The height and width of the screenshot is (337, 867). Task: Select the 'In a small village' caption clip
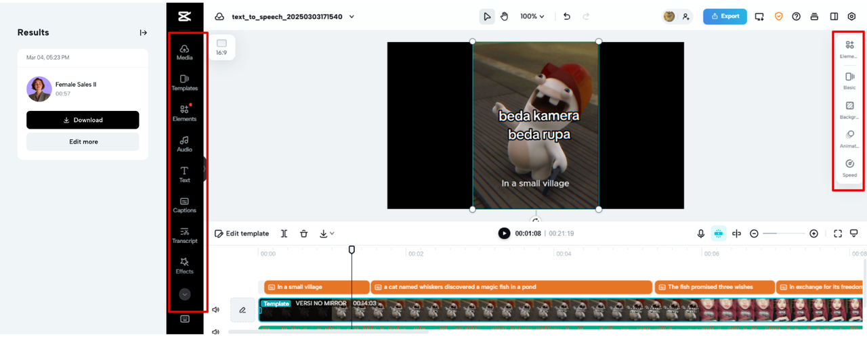(x=316, y=287)
